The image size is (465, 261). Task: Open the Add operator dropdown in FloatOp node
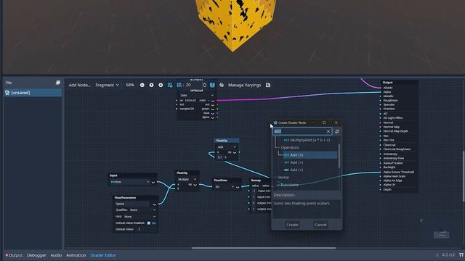[227, 147]
